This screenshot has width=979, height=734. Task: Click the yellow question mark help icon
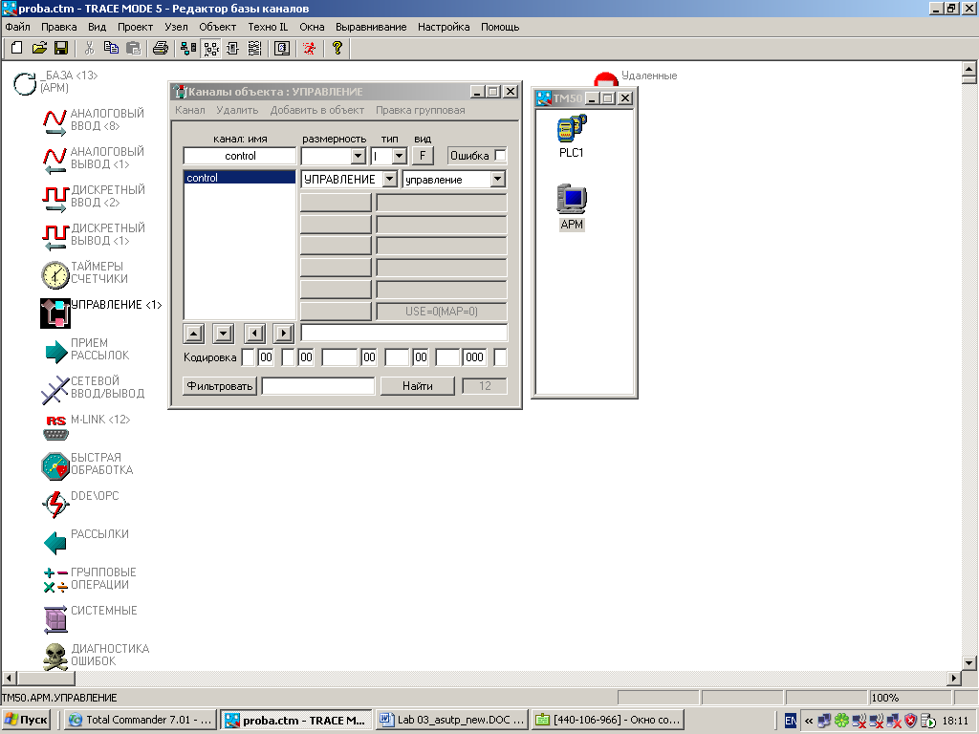tap(337, 48)
